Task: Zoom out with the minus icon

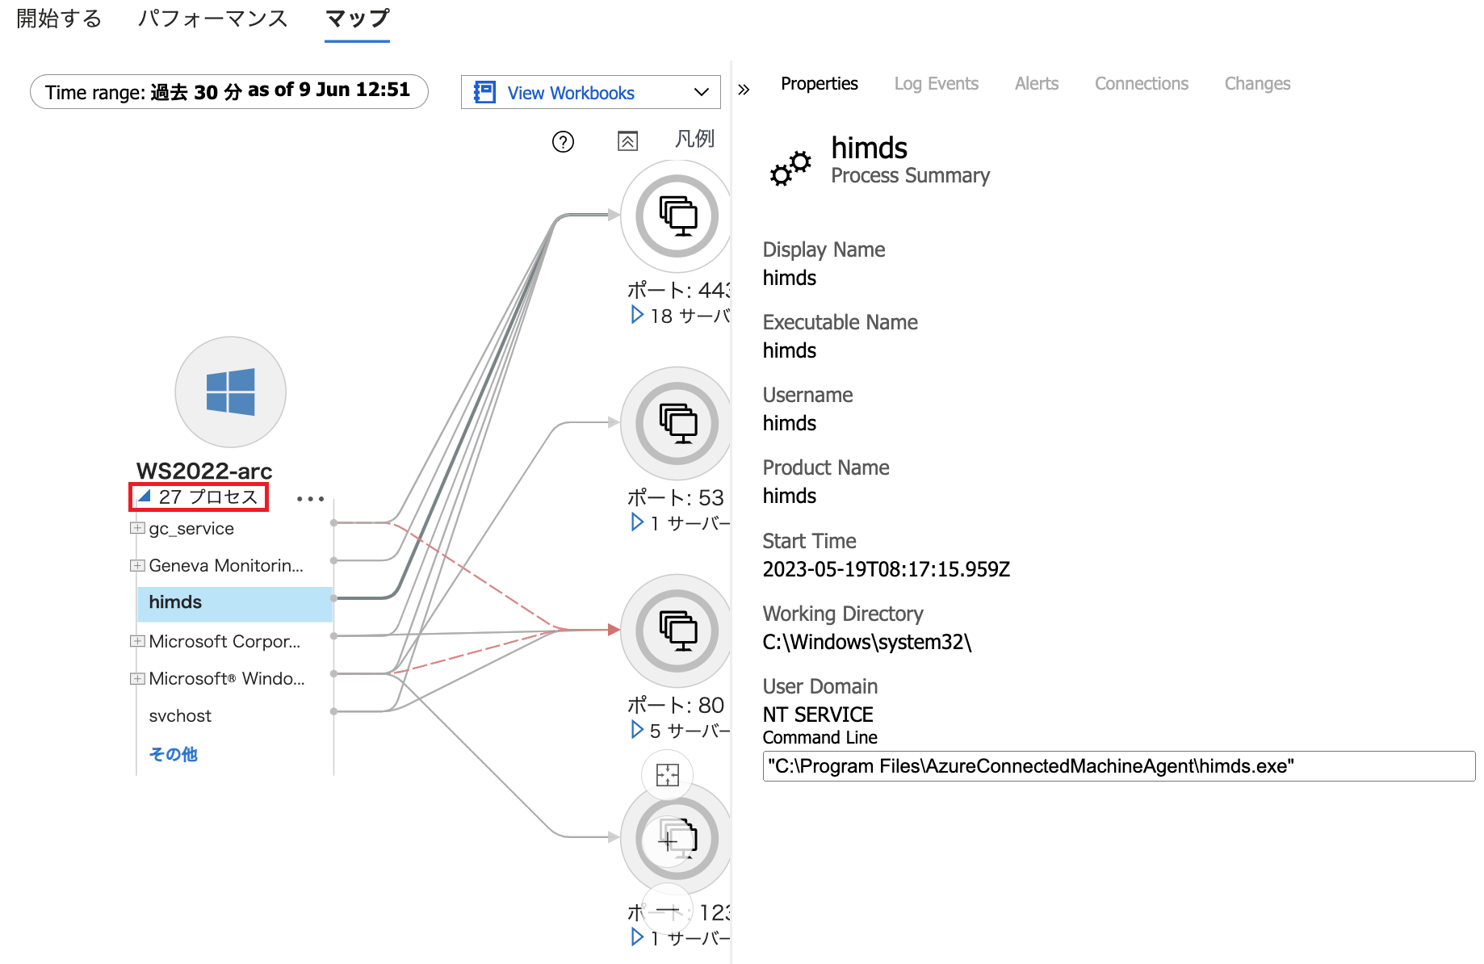Action: pyautogui.click(x=668, y=910)
